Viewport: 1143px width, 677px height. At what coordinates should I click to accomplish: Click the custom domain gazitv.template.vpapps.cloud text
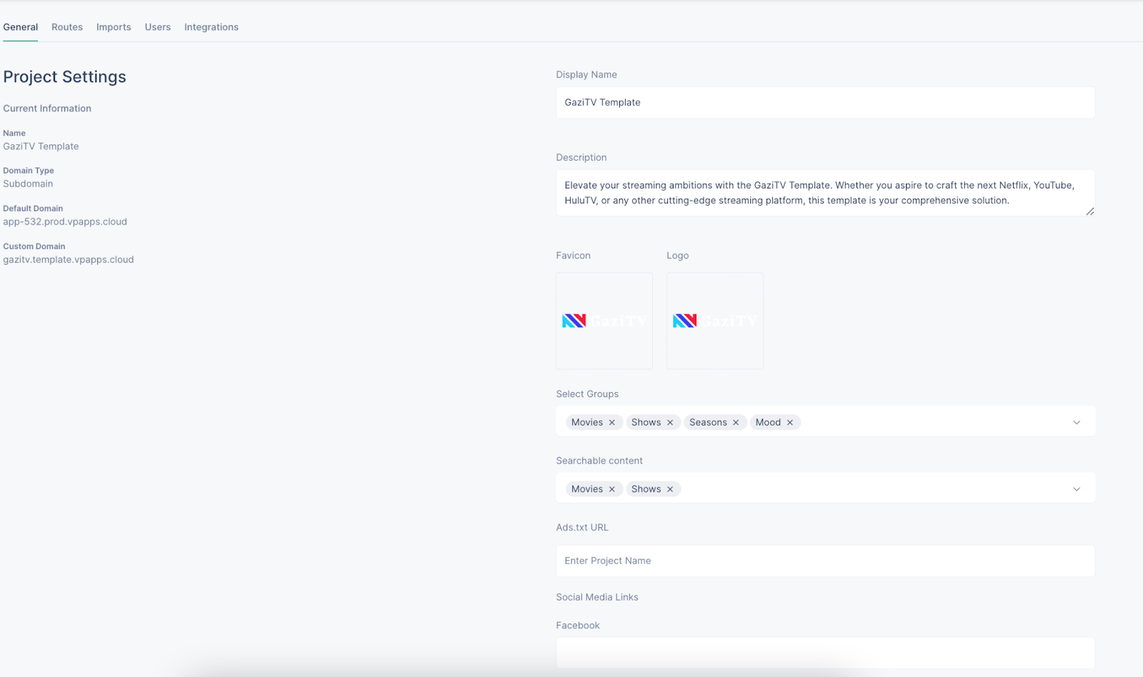pyautogui.click(x=69, y=260)
